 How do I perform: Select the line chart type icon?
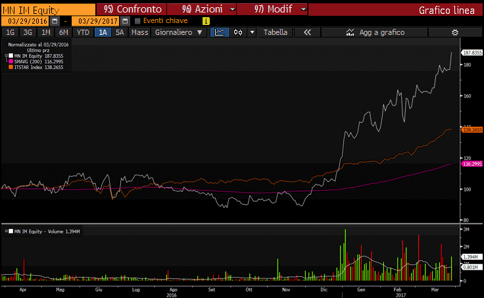[x=220, y=32]
